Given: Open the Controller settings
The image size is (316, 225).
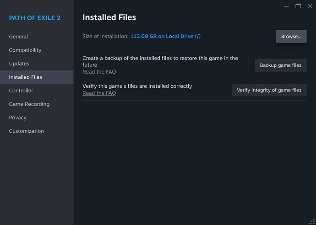Looking at the screenshot, I should tap(21, 91).
